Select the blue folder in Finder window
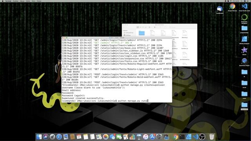This screenshot has height=141, width=251. (142, 33)
